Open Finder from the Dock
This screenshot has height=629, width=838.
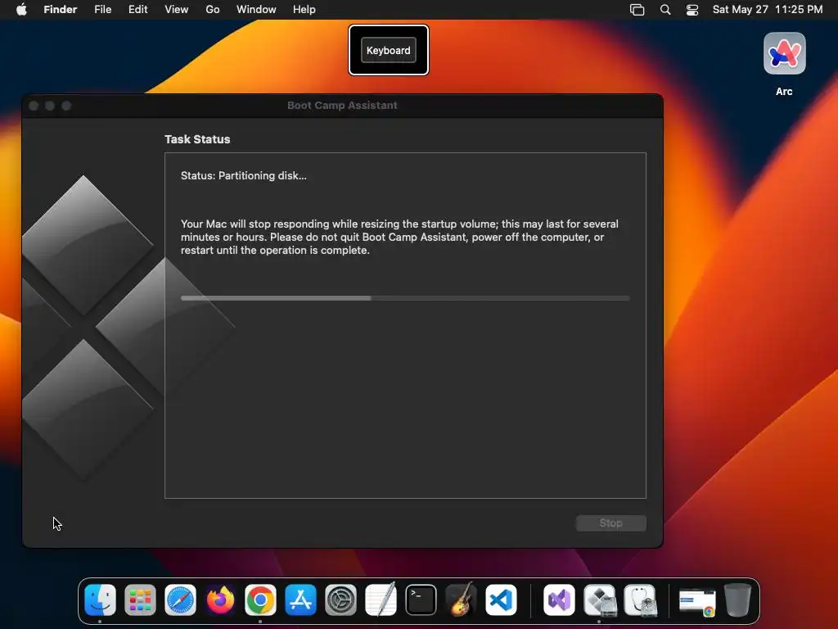[100, 600]
